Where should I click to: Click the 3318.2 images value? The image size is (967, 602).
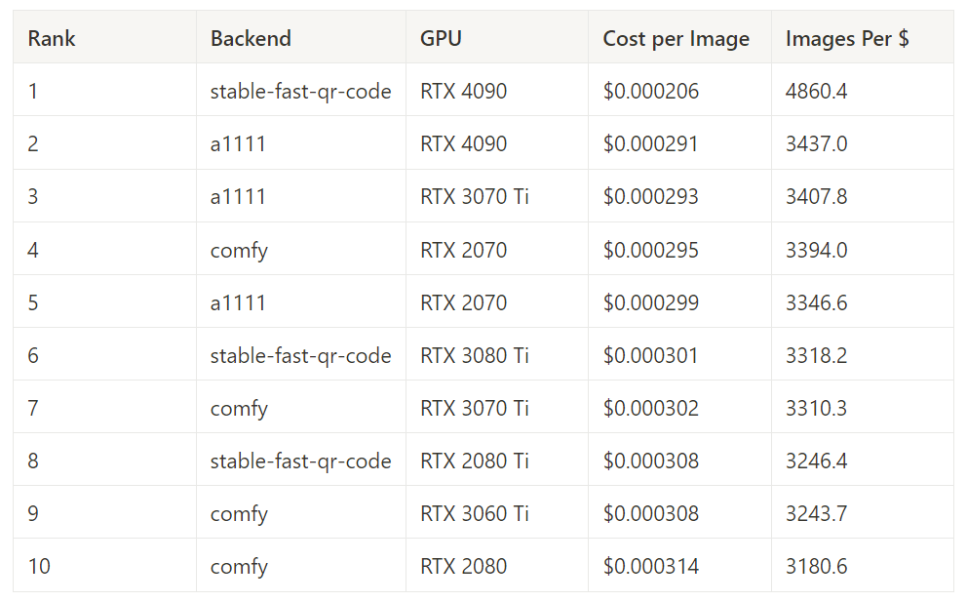point(816,356)
